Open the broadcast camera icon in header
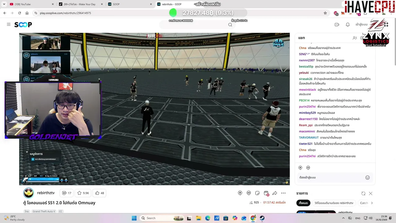 click(337, 24)
